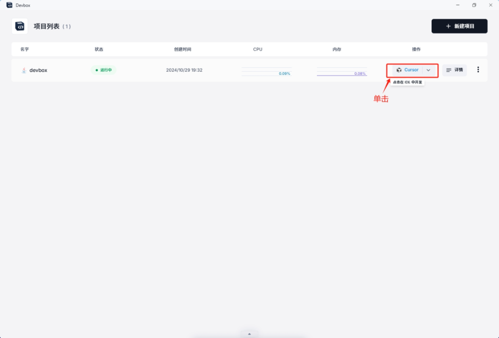The image size is (499, 338).
Task: Click the green running status badge
Action: (x=103, y=70)
